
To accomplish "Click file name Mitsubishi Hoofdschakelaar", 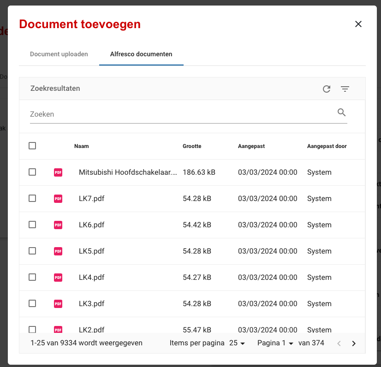I will tap(128, 172).
